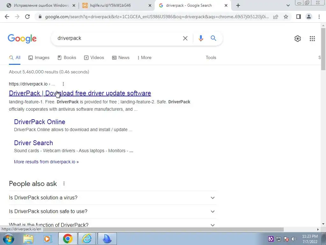Open a new tab with plus button

238,6
